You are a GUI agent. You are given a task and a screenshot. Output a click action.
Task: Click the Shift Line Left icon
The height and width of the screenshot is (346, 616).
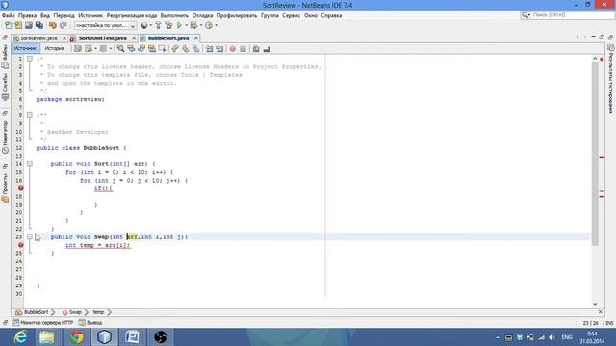tap(209, 49)
